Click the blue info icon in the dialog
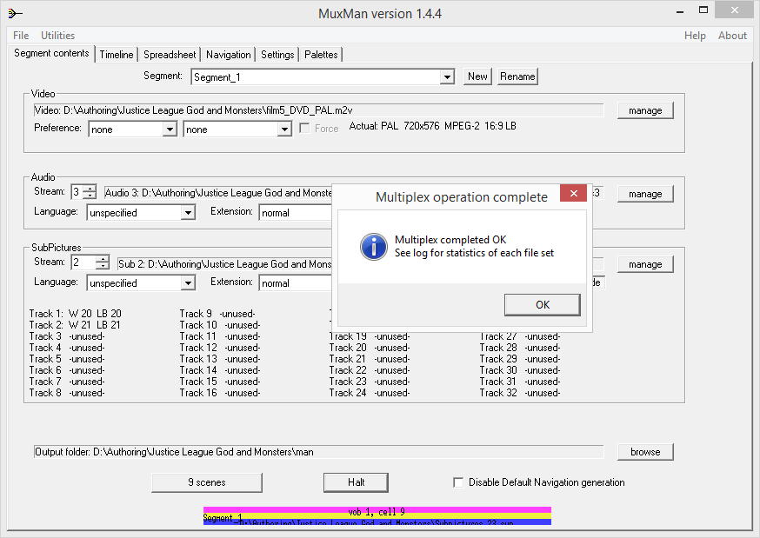This screenshot has width=760, height=538. click(374, 247)
